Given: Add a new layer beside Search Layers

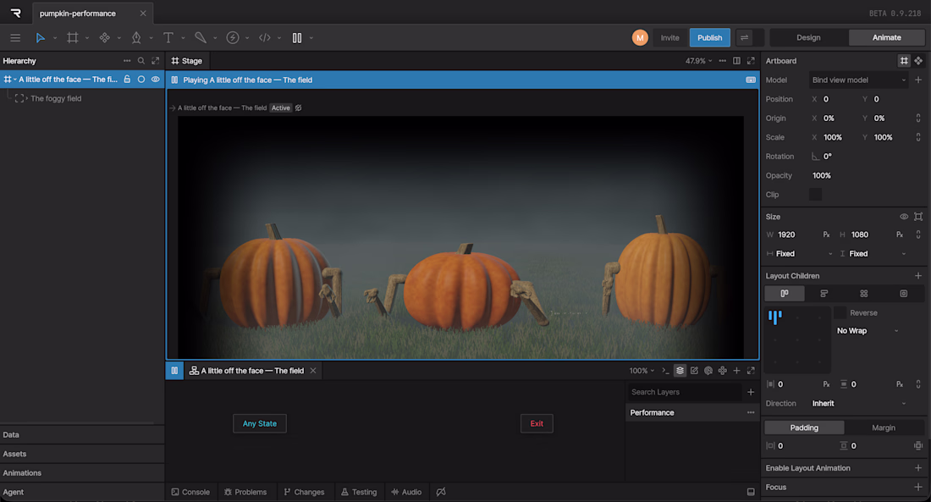Looking at the screenshot, I should tap(751, 392).
